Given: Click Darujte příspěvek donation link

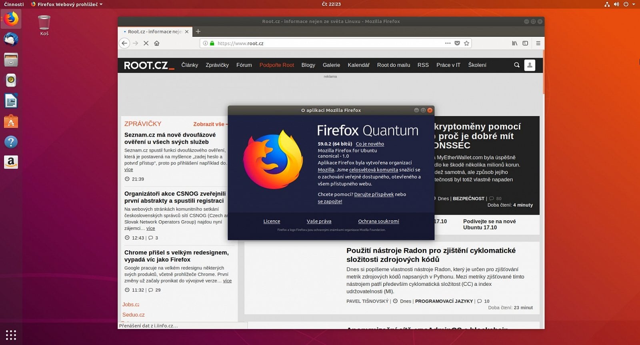Looking at the screenshot, I should tap(374, 194).
